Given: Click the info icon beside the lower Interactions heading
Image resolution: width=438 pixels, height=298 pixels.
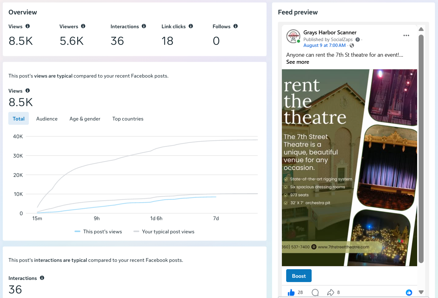Looking at the screenshot, I should pos(42,278).
